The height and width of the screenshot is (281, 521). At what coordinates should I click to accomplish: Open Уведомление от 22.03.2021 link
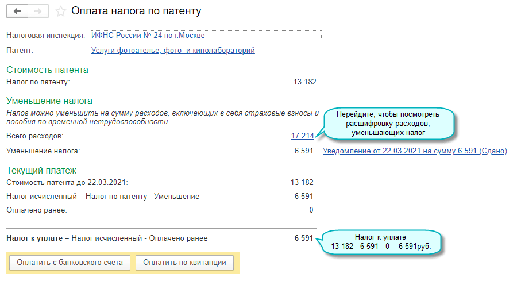[415, 151]
